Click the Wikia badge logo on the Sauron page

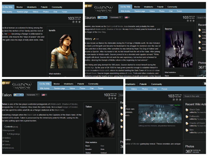[x=88, y=6]
